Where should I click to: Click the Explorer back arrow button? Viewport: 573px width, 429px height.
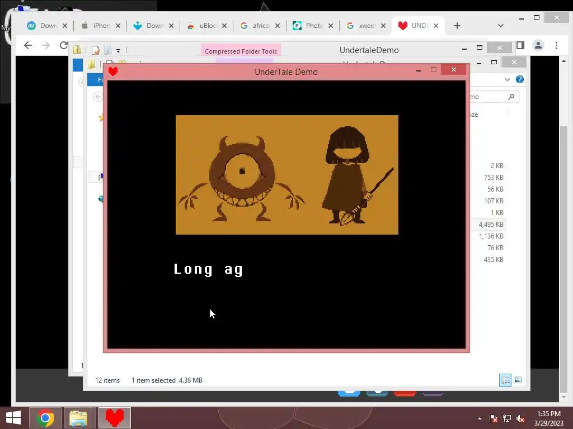pos(97,97)
